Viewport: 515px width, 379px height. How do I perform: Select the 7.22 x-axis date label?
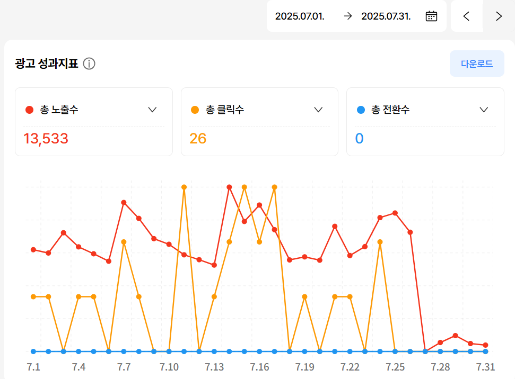[x=350, y=367]
